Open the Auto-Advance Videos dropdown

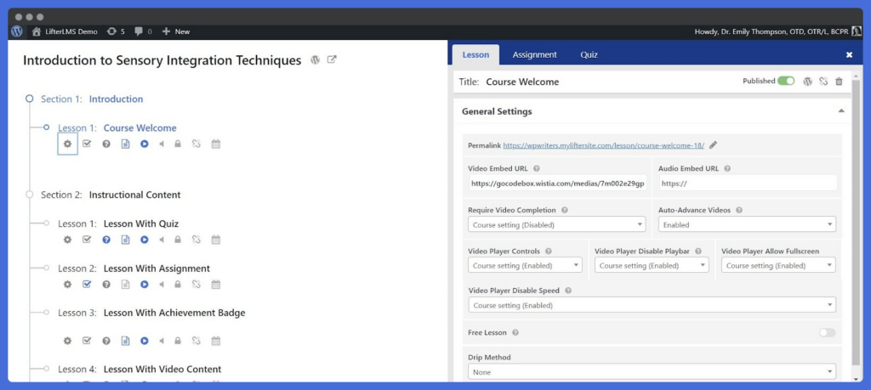pos(747,224)
